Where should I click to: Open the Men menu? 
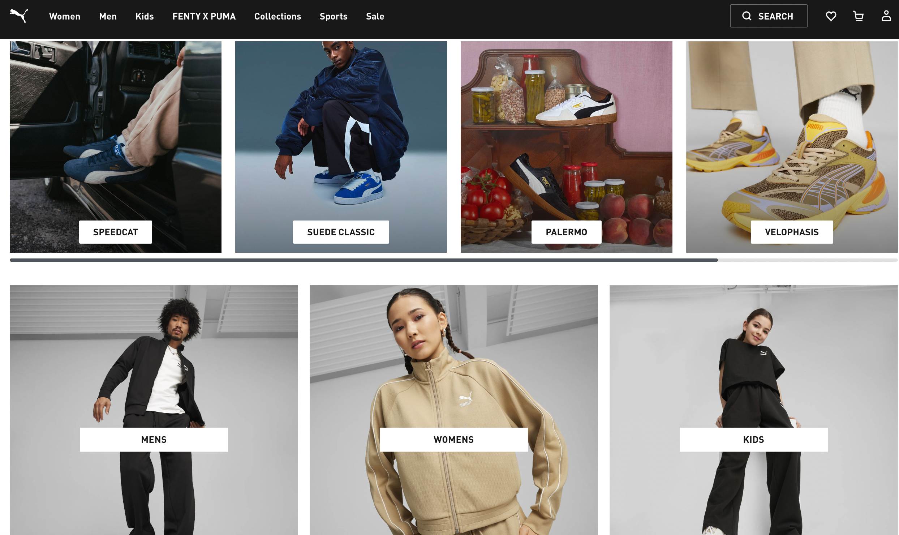[x=108, y=16]
